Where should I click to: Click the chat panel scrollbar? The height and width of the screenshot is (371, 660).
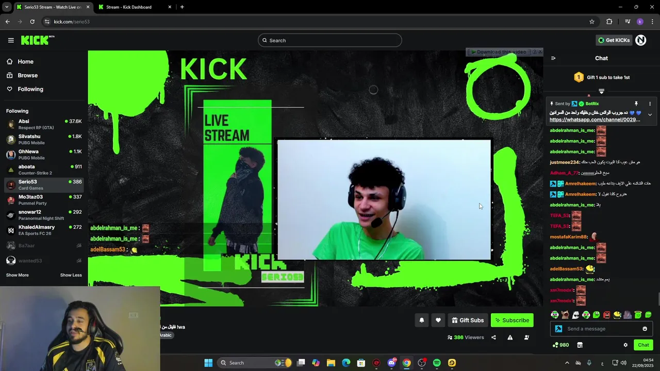pos(658,299)
